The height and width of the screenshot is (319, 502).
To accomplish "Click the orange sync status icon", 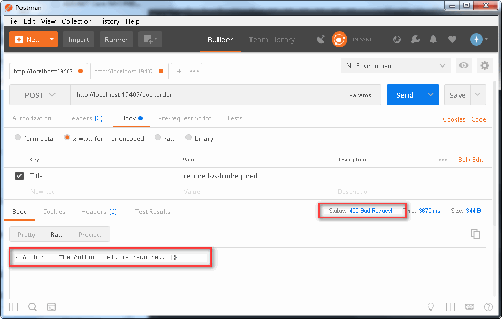I will [x=340, y=39].
